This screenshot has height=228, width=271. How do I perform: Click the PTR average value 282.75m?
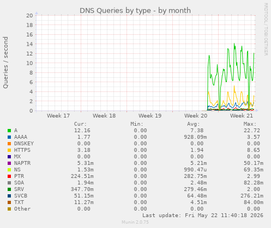(195, 176)
